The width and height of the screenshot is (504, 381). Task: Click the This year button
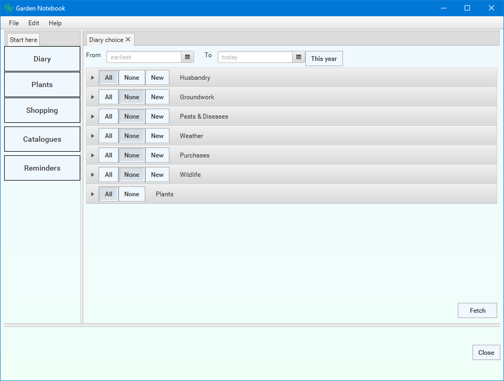click(324, 59)
